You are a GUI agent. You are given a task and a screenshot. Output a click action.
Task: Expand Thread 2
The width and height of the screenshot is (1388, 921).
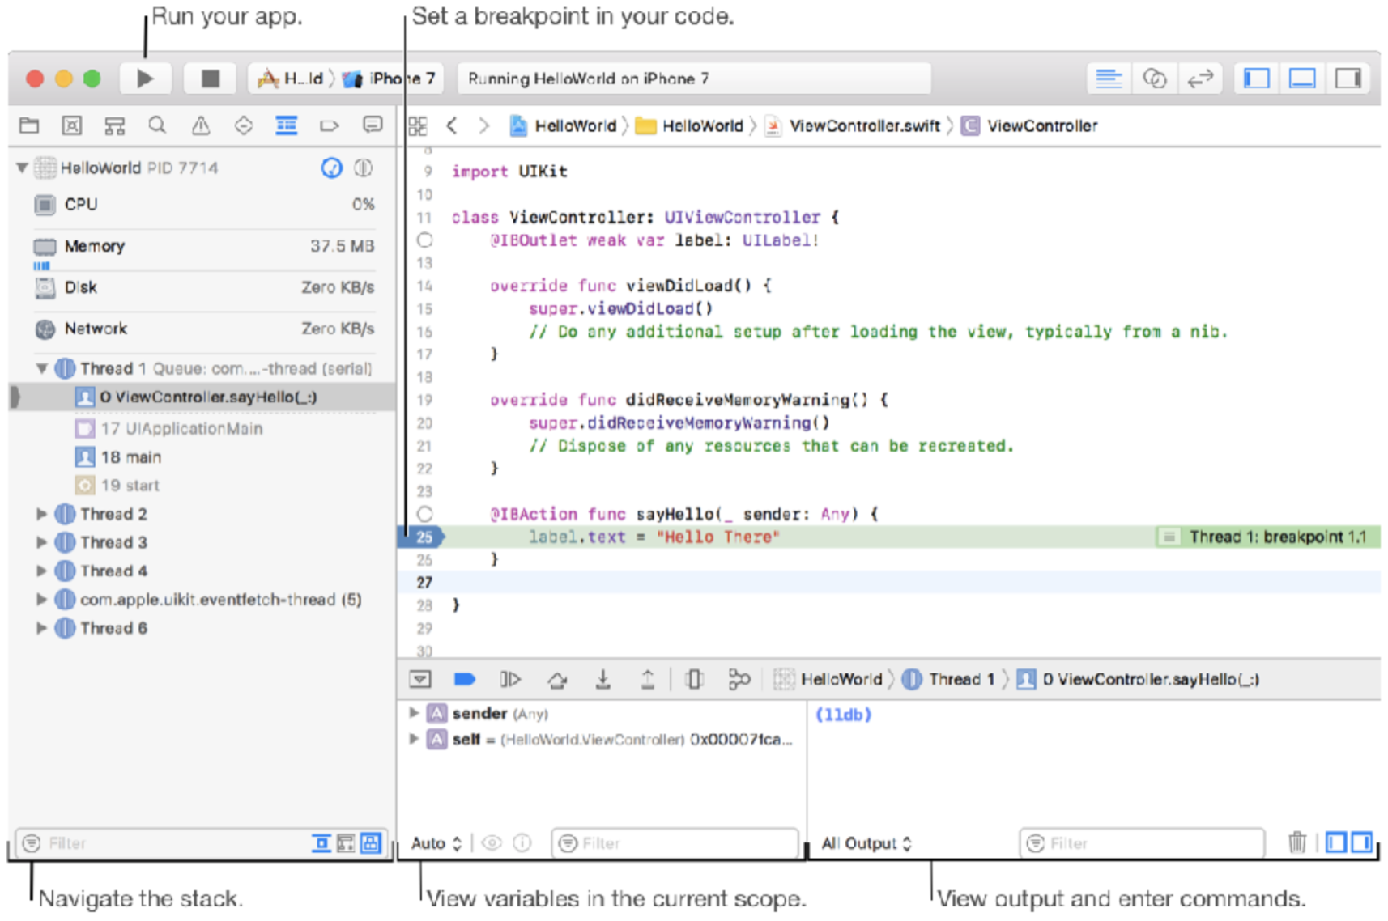point(41,514)
